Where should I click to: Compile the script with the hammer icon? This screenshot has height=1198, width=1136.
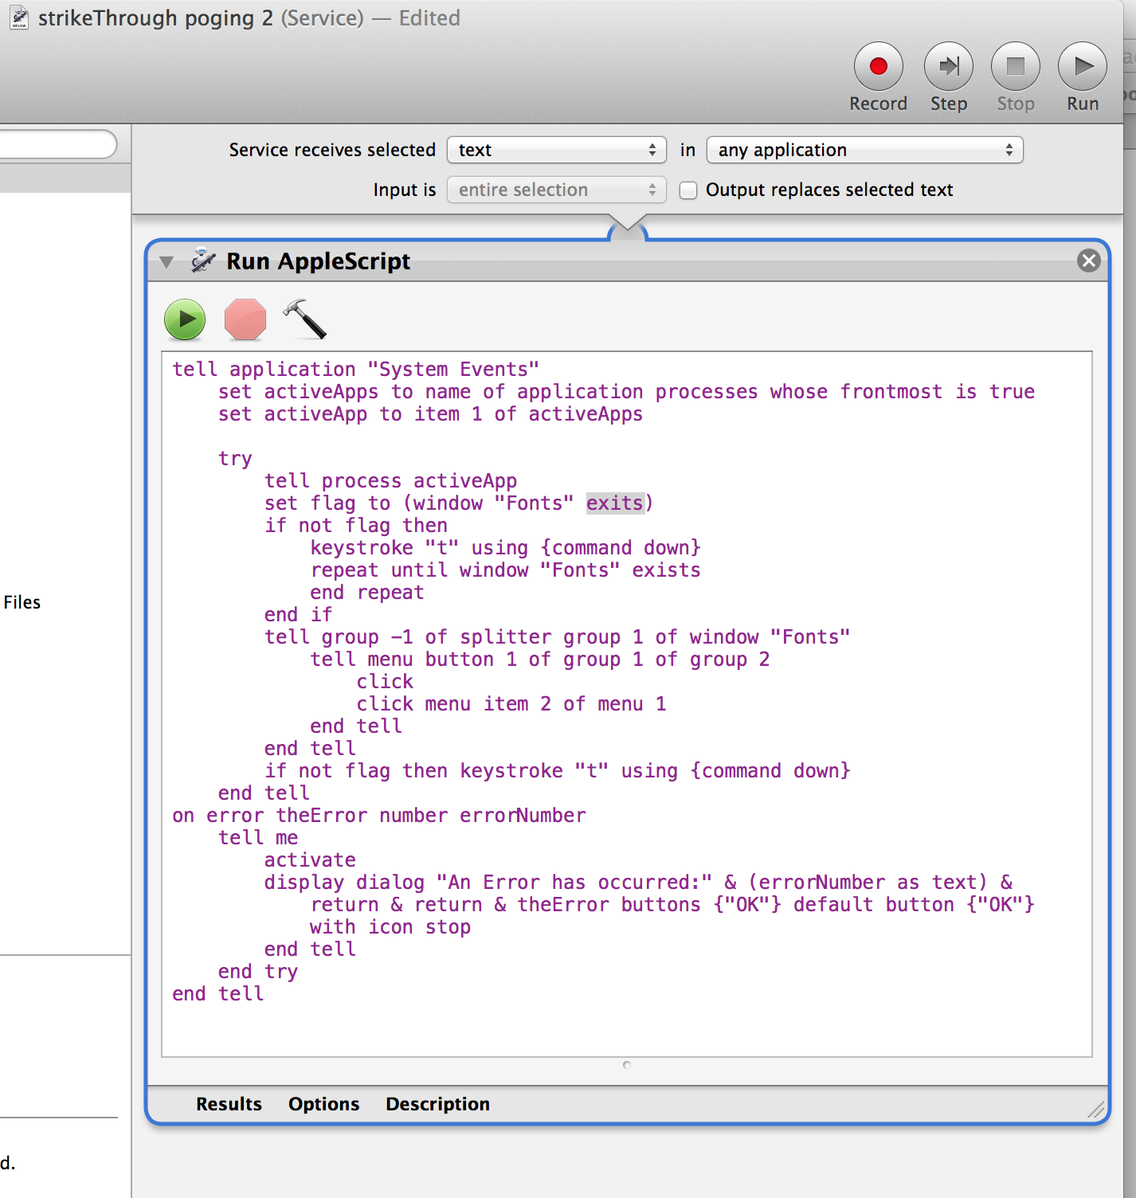(305, 319)
